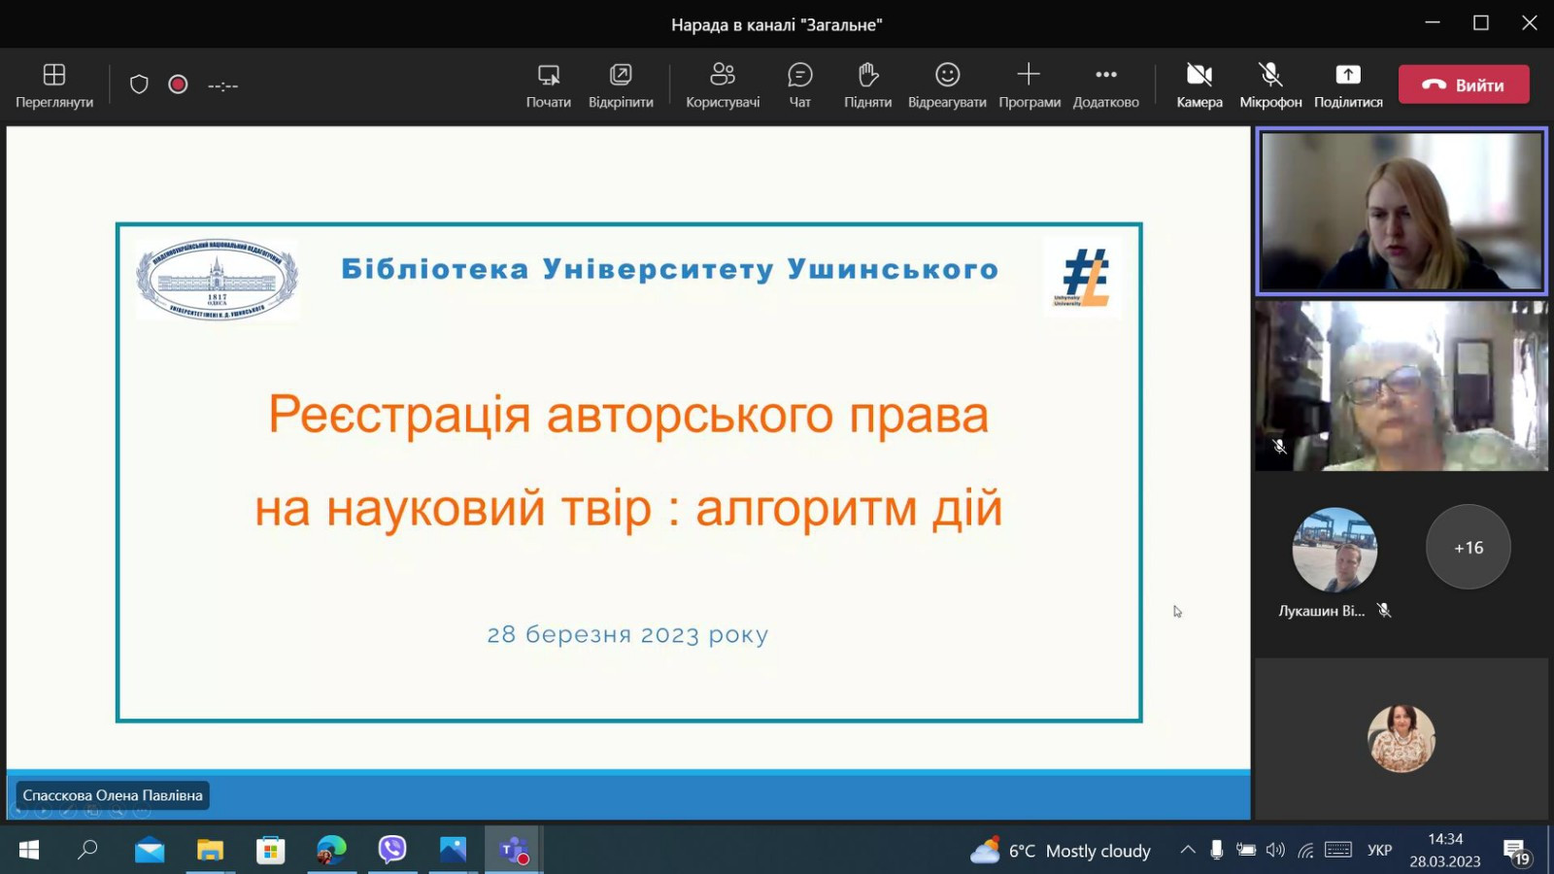Image resolution: width=1554 pixels, height=874 pixels.
Task: Open File Explorer from taskbar
Action: pyautogui.click(x=210, y=851)
